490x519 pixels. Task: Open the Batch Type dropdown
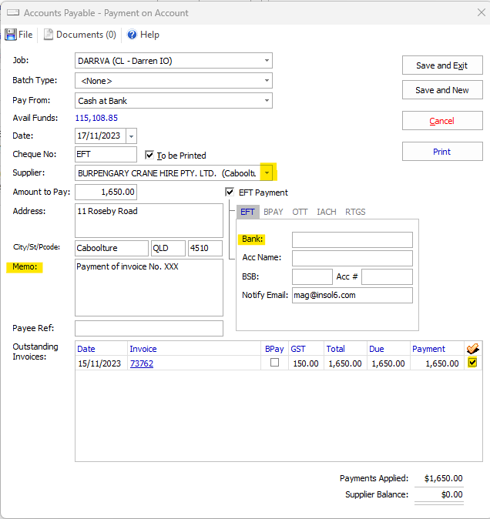click(267, 81)
